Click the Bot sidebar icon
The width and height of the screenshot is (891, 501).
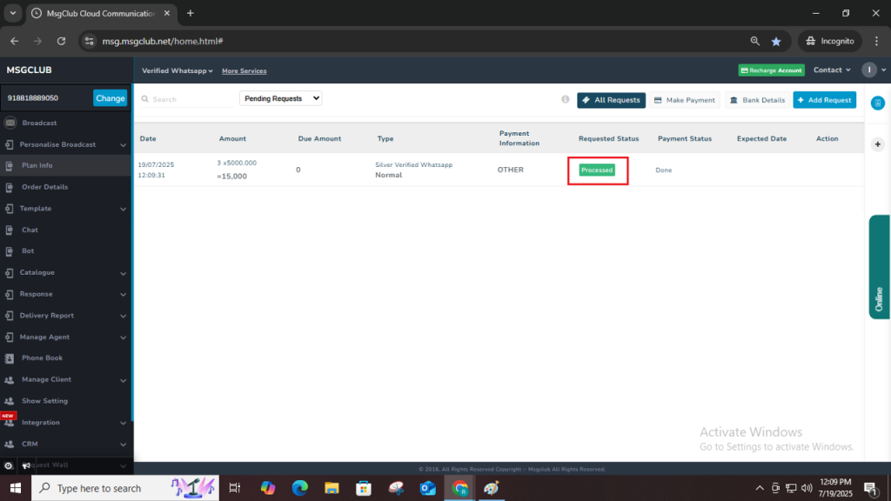pyautogui.click(x=9, y=251)
